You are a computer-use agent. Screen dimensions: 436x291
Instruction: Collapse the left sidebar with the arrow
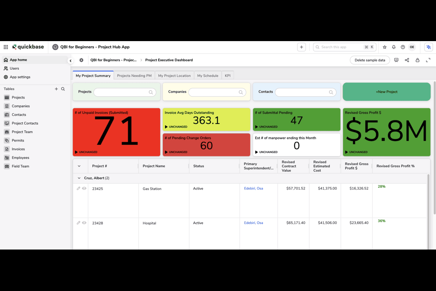coord(70,61)
